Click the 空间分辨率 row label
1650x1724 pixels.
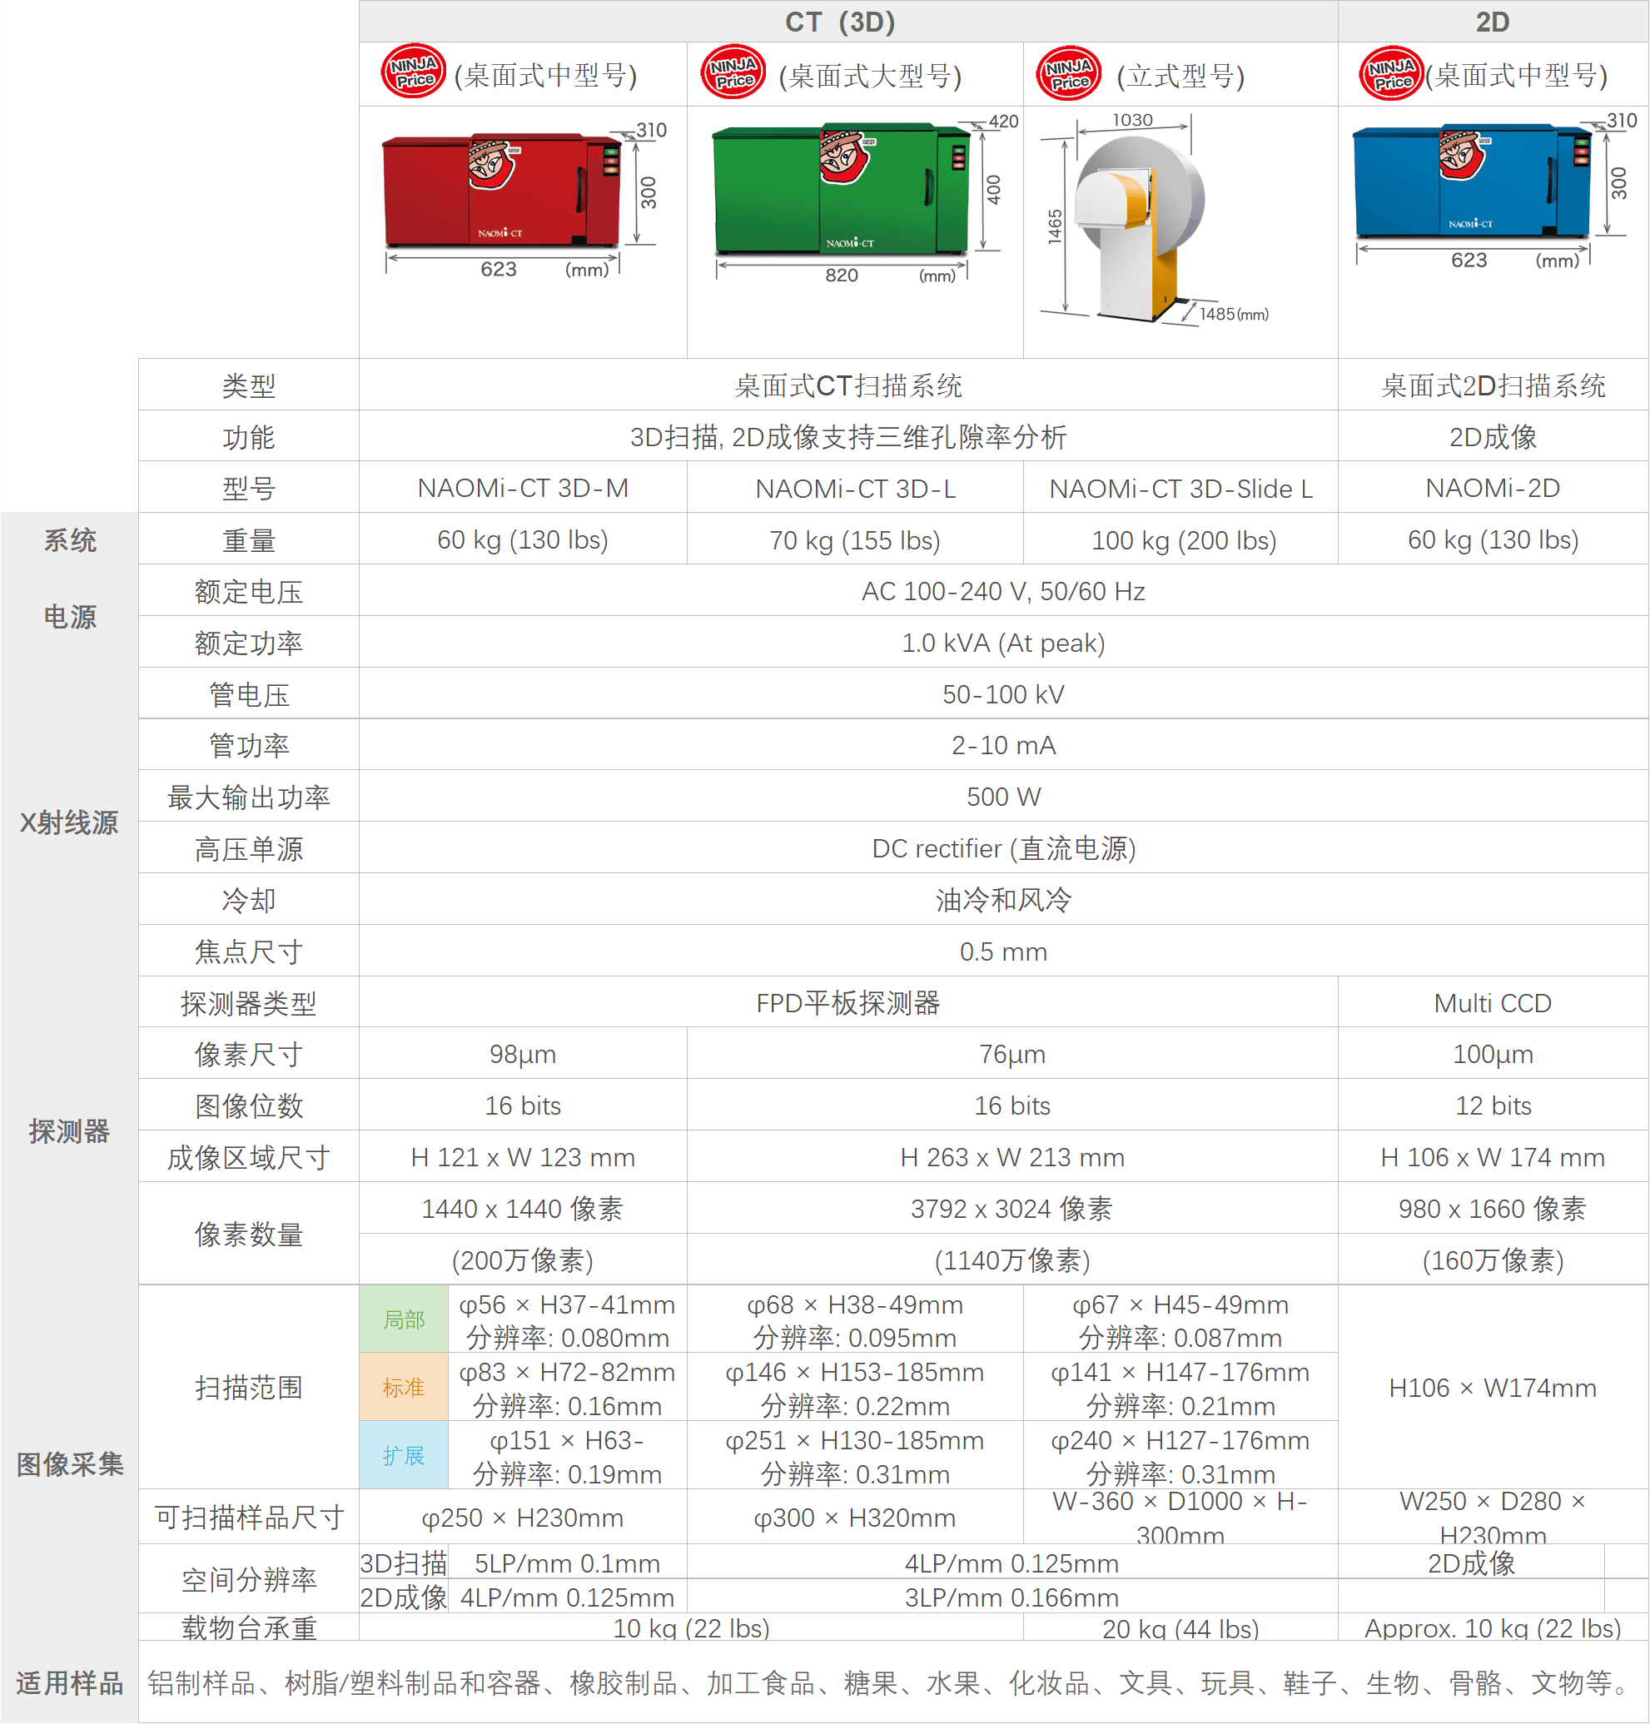249,1580
